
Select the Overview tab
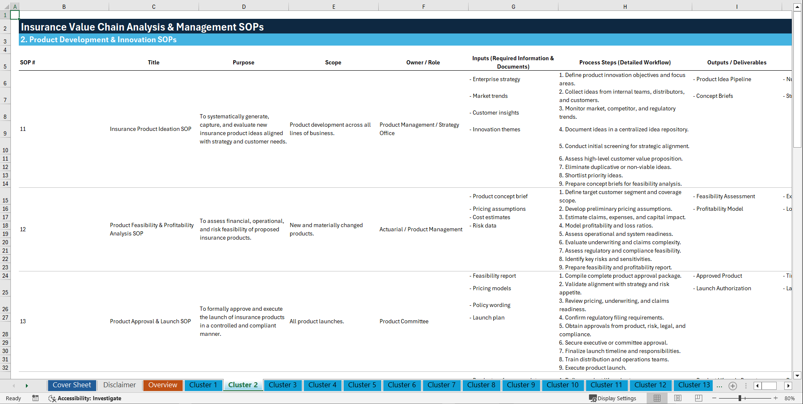(163, 385)
